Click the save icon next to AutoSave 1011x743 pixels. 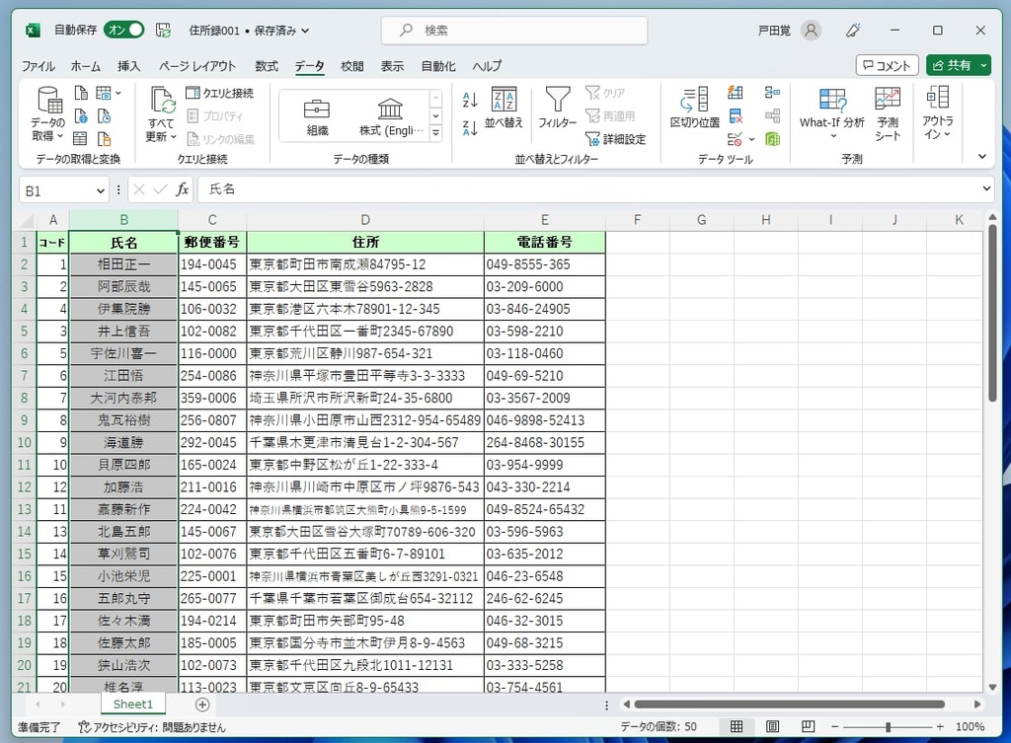pyautogui.click(x=163, y=31)
